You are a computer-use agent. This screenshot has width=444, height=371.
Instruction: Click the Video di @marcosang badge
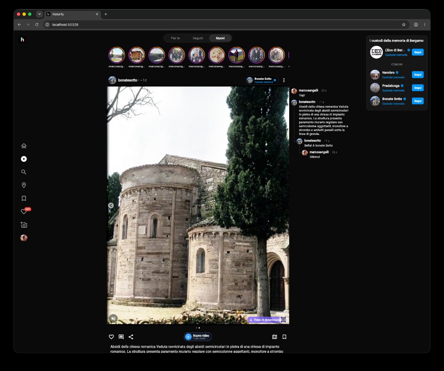pyautogui.click(x=265, y=320)
